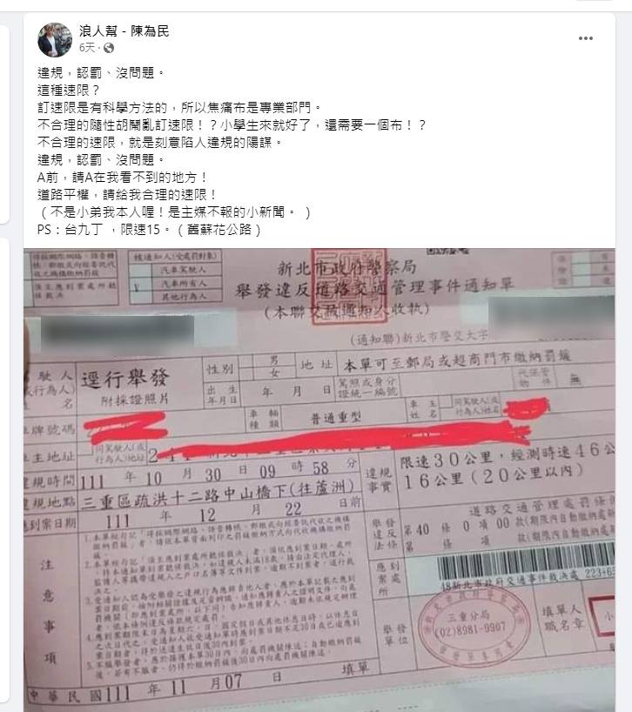
Task: Click the globe public audience icon
Action: click(109, 48)
